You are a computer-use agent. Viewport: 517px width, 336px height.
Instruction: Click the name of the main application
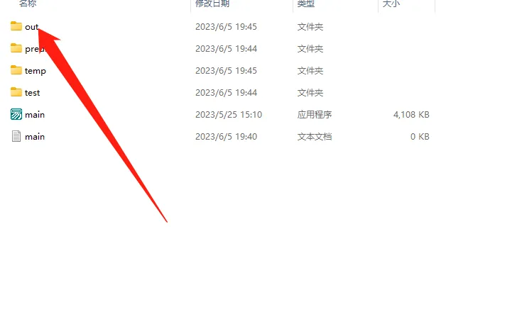click(35, 115)
